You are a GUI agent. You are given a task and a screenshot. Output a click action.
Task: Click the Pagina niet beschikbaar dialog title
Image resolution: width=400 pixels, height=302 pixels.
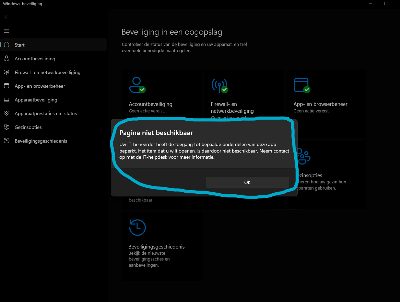(x=156, y=133)
